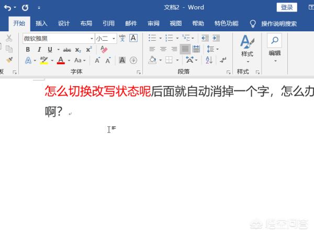Viewport: 314px width, 235px height.
Task: Click the Enclose Characters circle icon
Action: [133, 60]
